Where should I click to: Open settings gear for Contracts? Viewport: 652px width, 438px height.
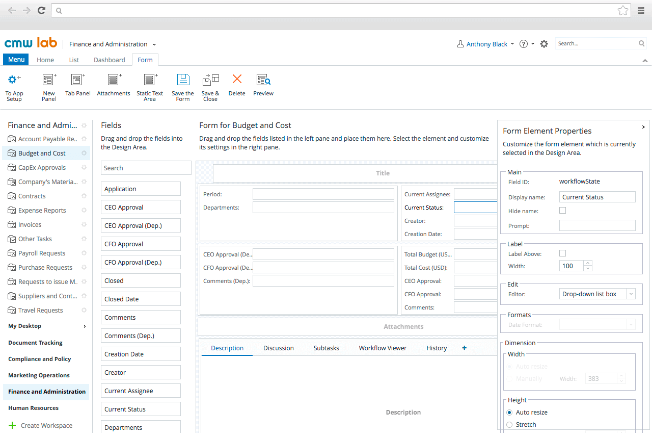tap(84, 196)
